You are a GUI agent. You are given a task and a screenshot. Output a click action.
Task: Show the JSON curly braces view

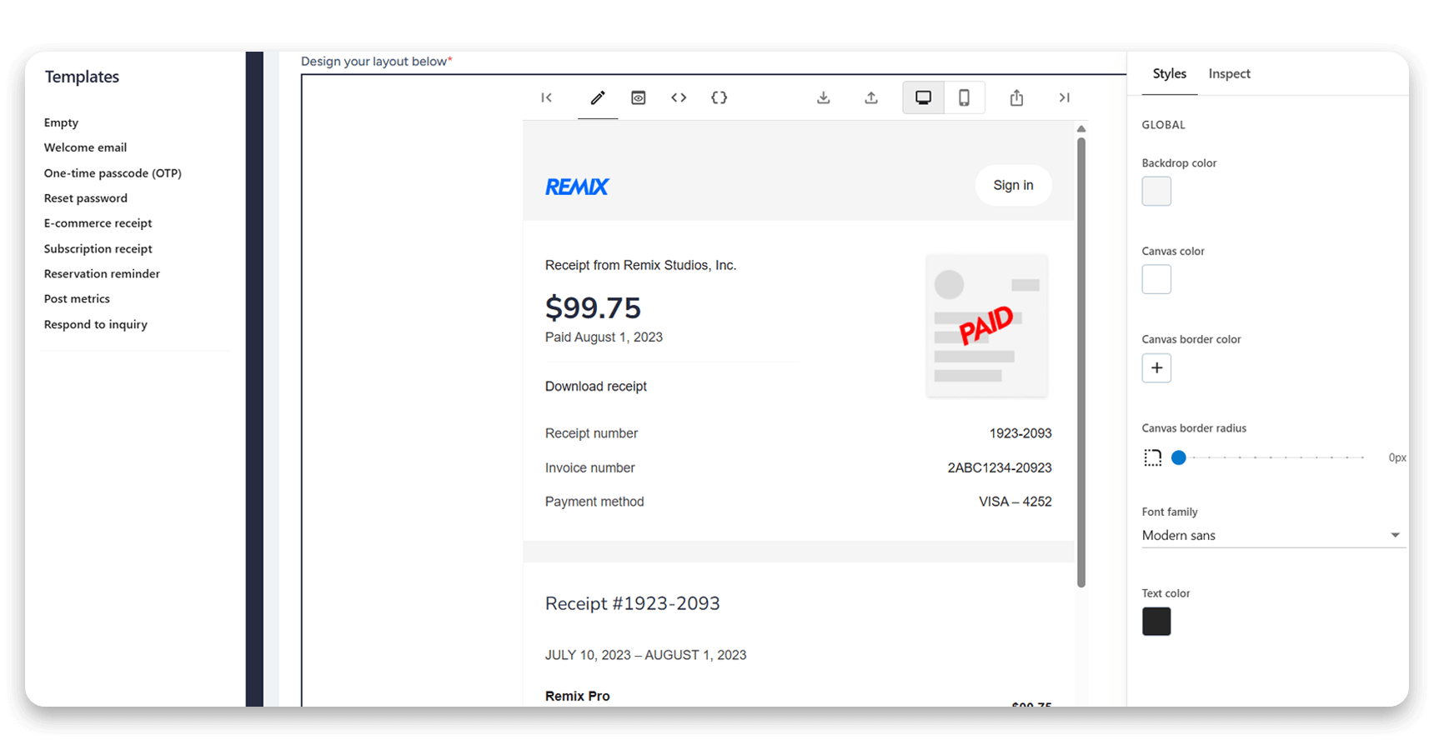coord(719,97)
